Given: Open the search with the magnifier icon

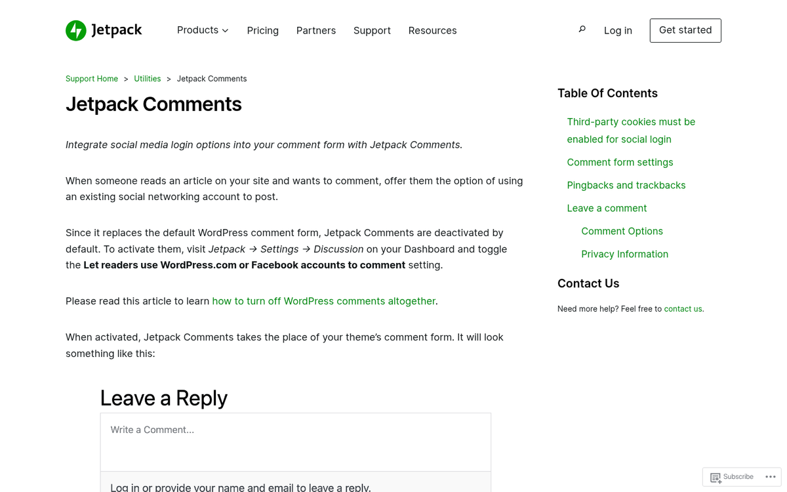Looking at the screenshot, I should pyautogui.click(x=582, y=29).
